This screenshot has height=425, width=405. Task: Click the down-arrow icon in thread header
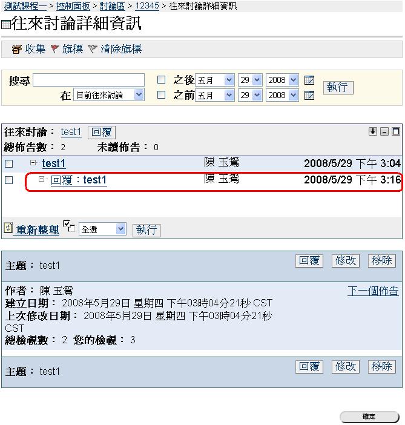[372, 131]
